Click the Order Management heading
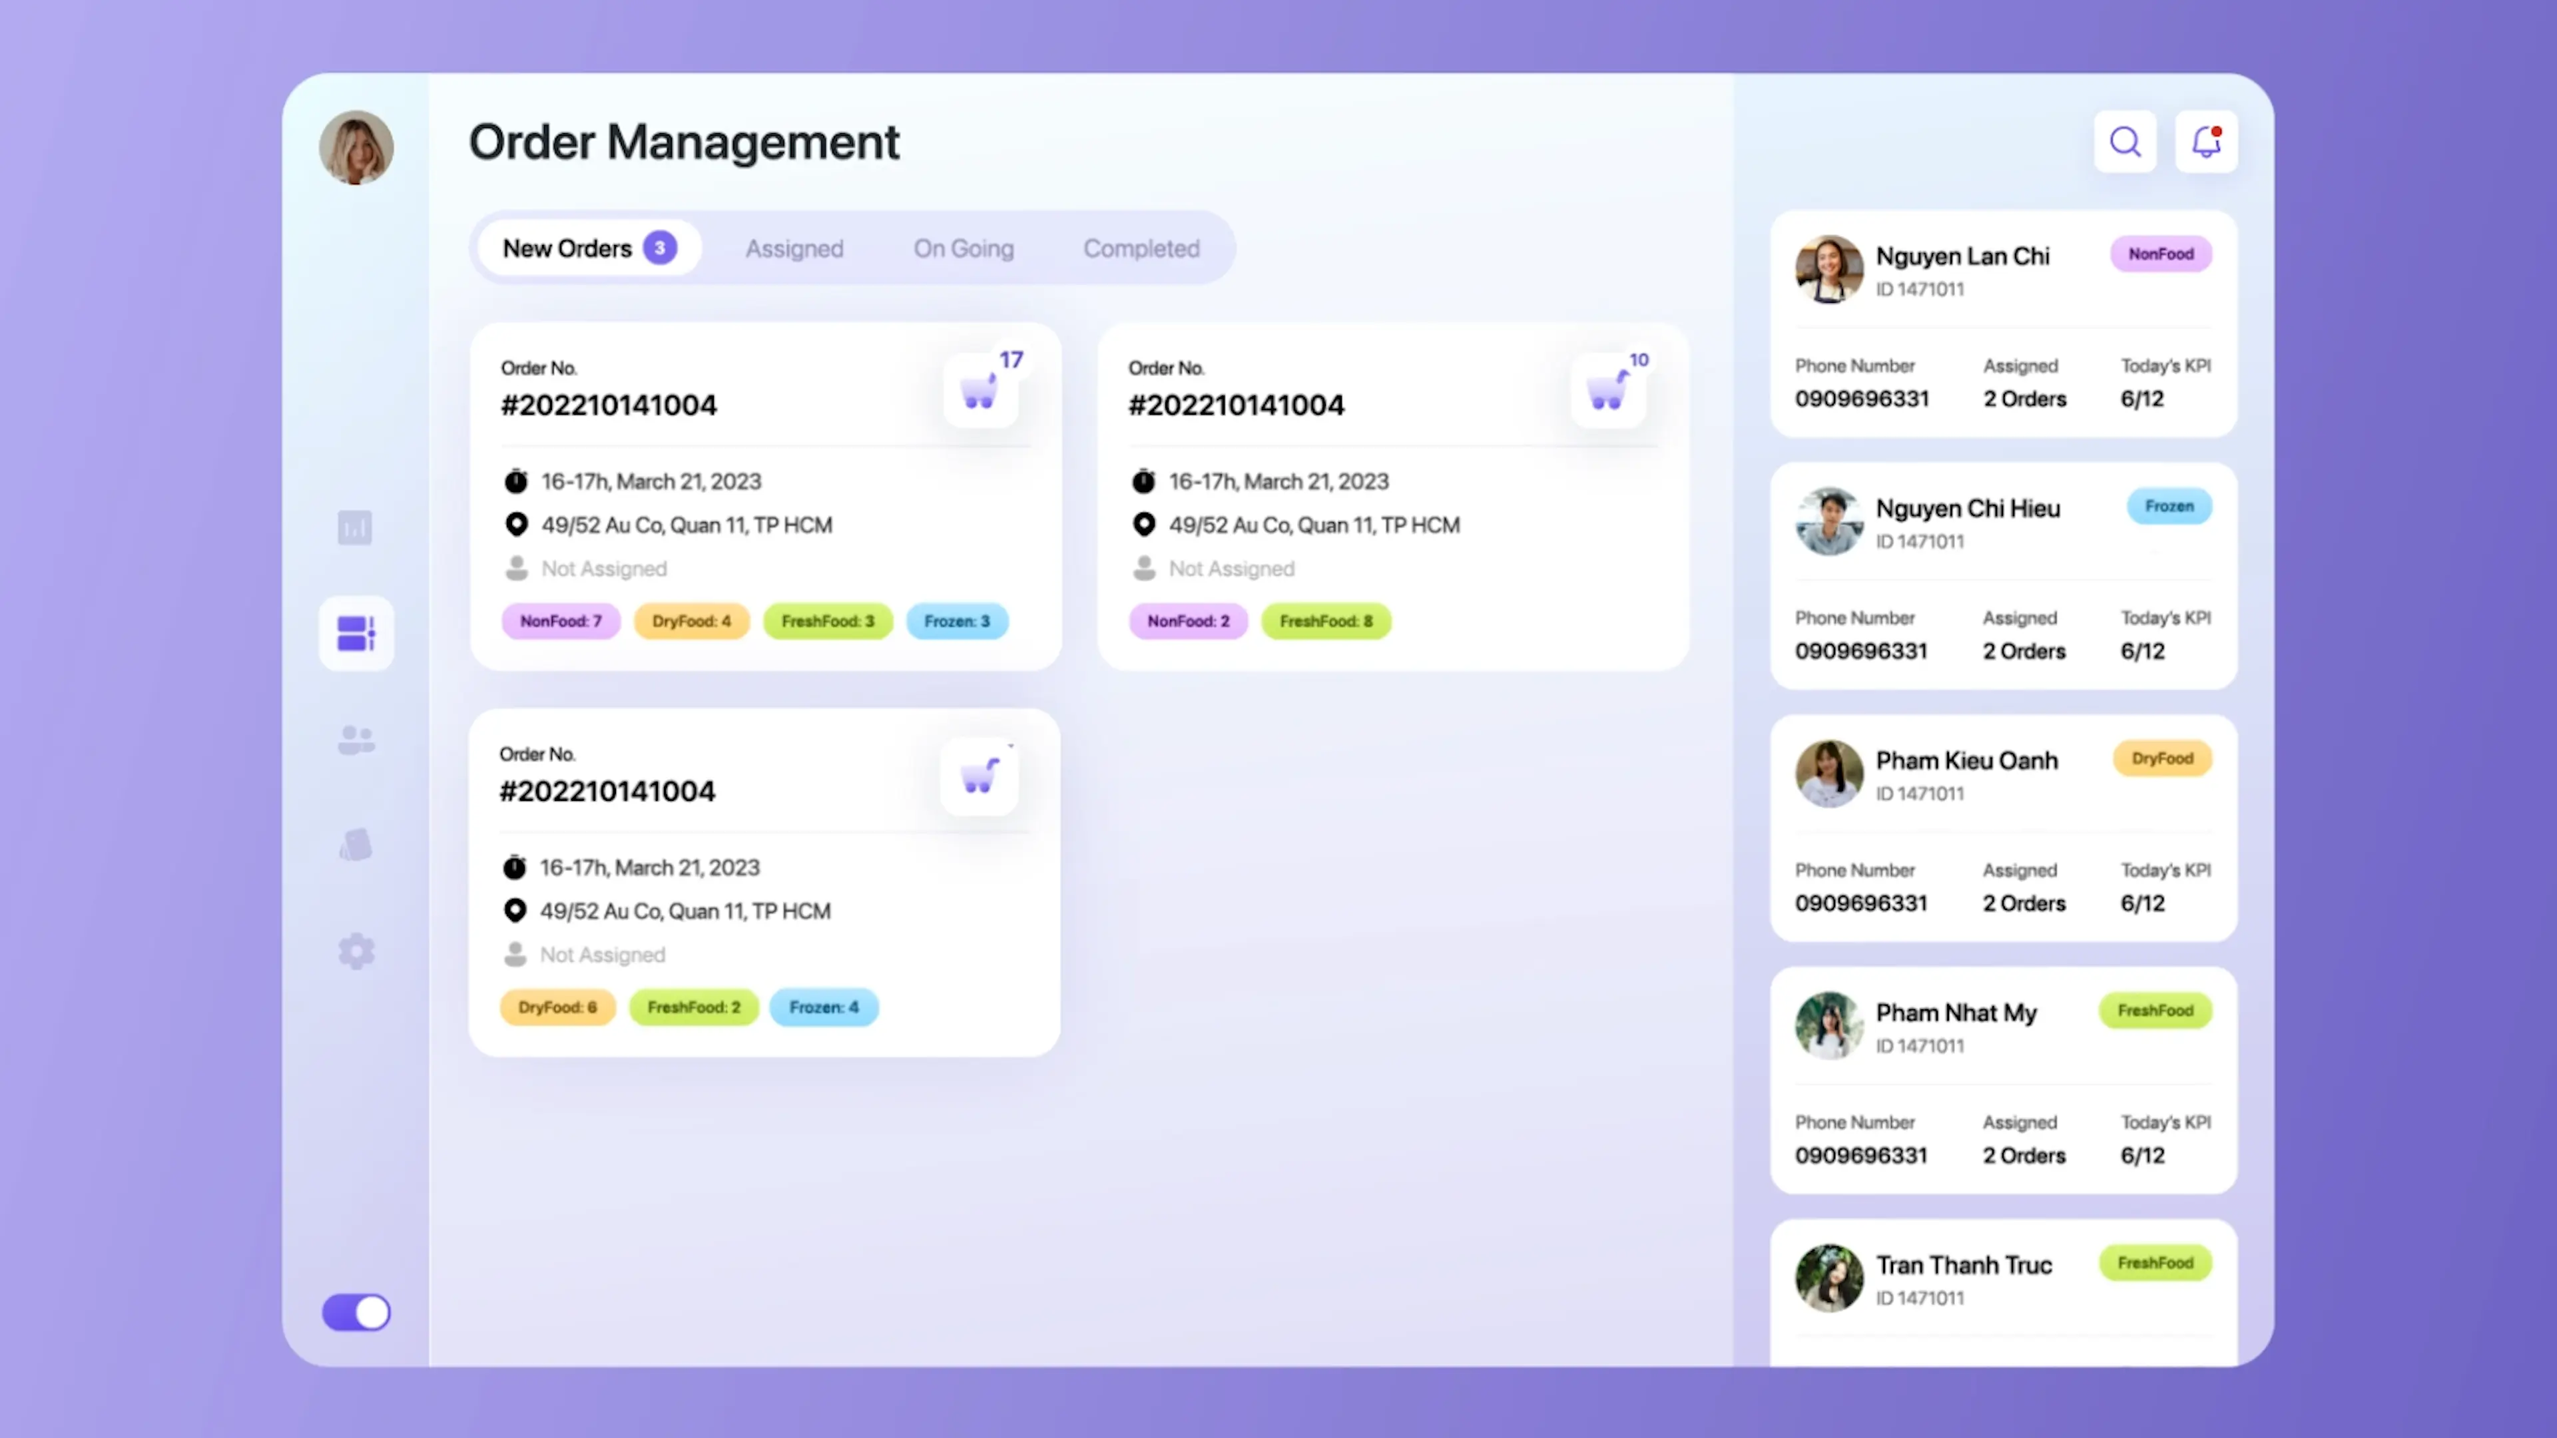 (684, 142)
